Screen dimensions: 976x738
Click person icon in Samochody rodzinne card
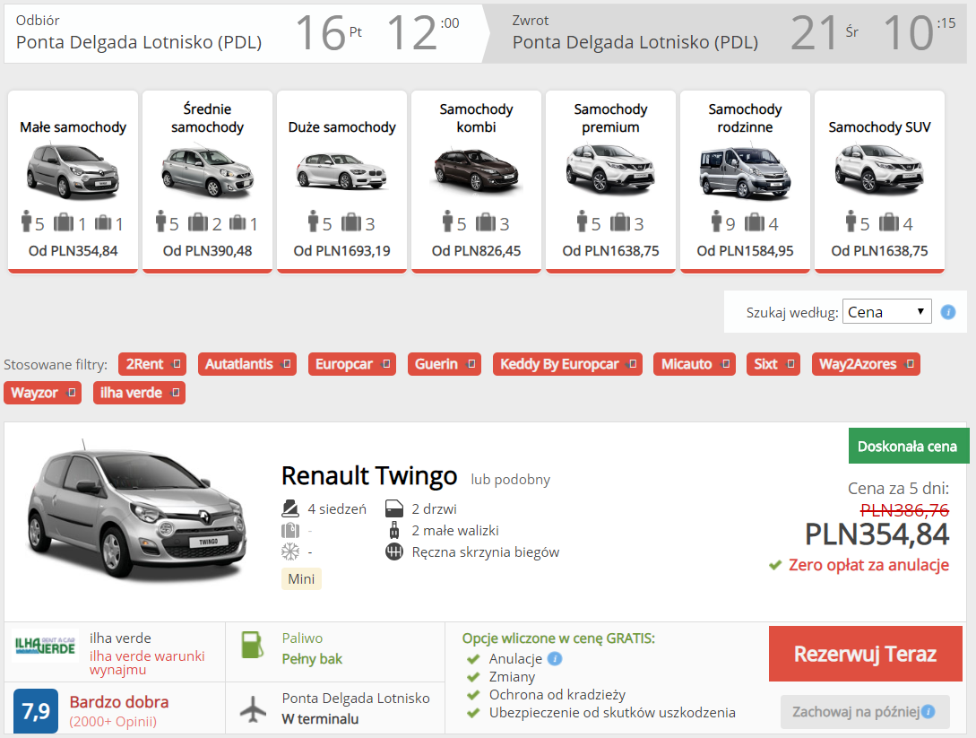pos(716,221)
